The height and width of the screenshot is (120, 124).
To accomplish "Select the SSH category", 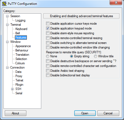I will click(x=18, y=89).
